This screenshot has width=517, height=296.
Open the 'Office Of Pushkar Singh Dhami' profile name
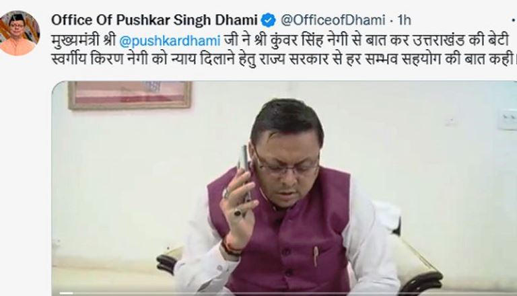pyautogui.click(x=154, y=20)
